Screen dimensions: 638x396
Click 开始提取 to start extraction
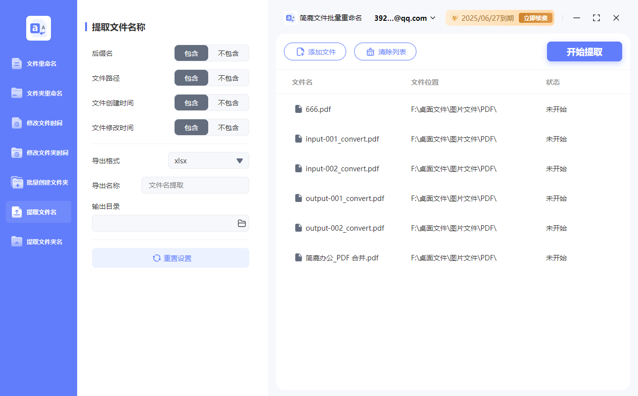(584, 51)
